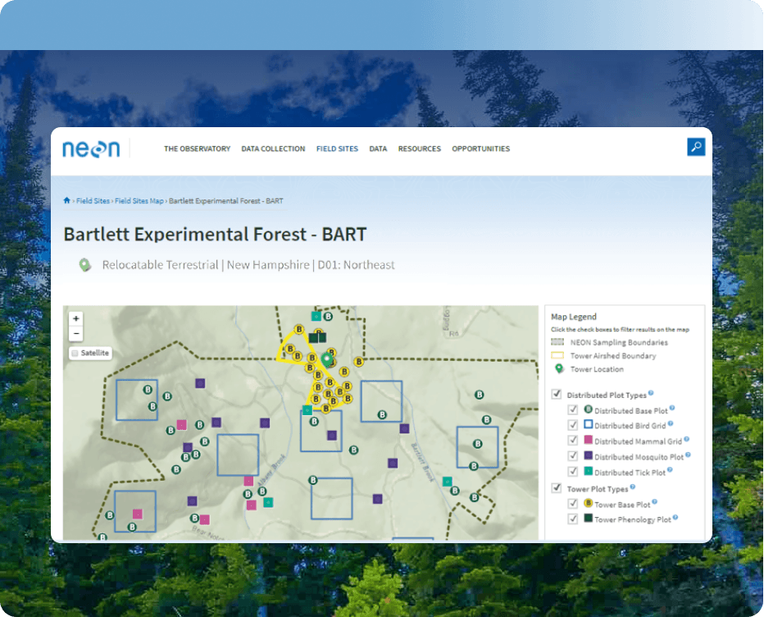Click the yellow Tower Airshed Boundary legend swatch
This screenshot has height=617, width=764.
coord(557,355)
